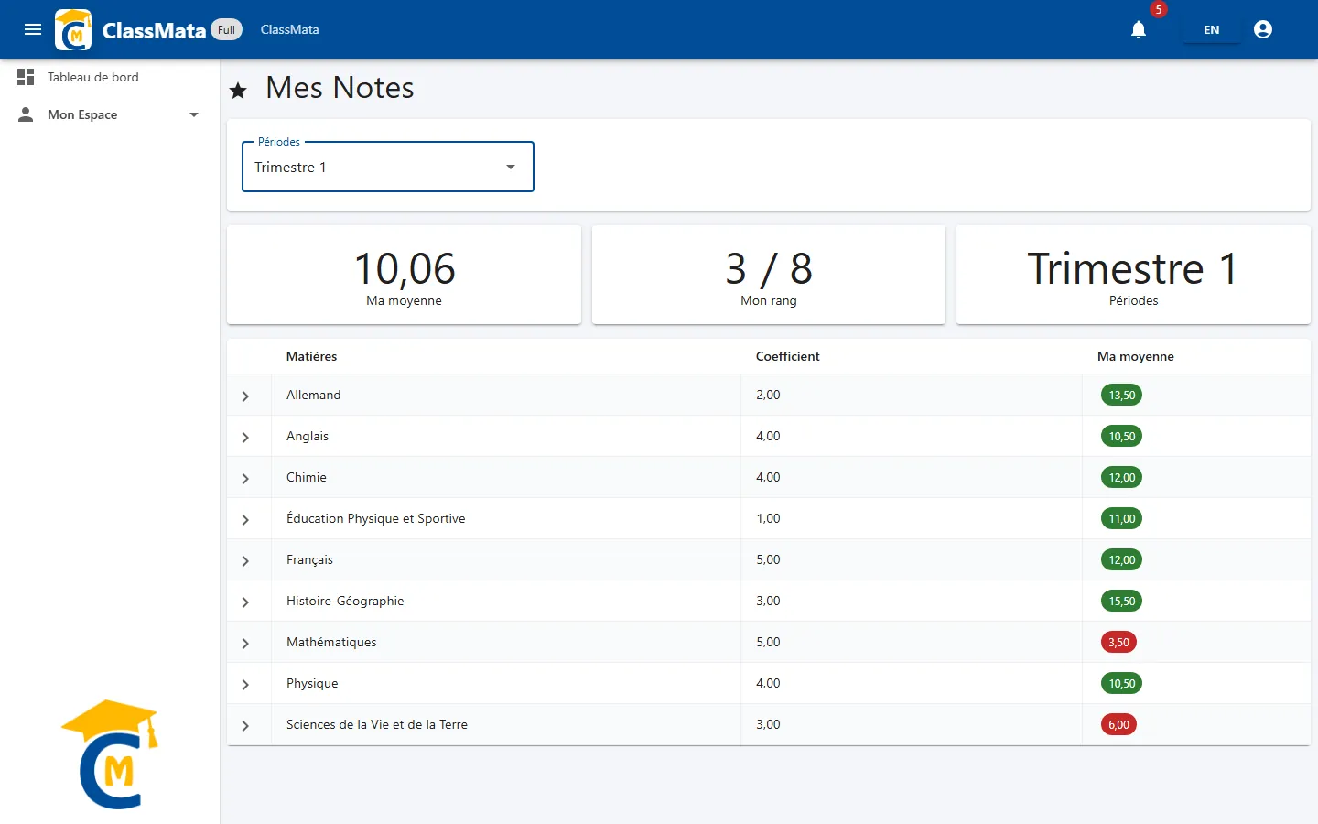The width and height of the screenshot is (1318, 824).
Task: Expand the Allemand row details
Action: click(245, 396)
